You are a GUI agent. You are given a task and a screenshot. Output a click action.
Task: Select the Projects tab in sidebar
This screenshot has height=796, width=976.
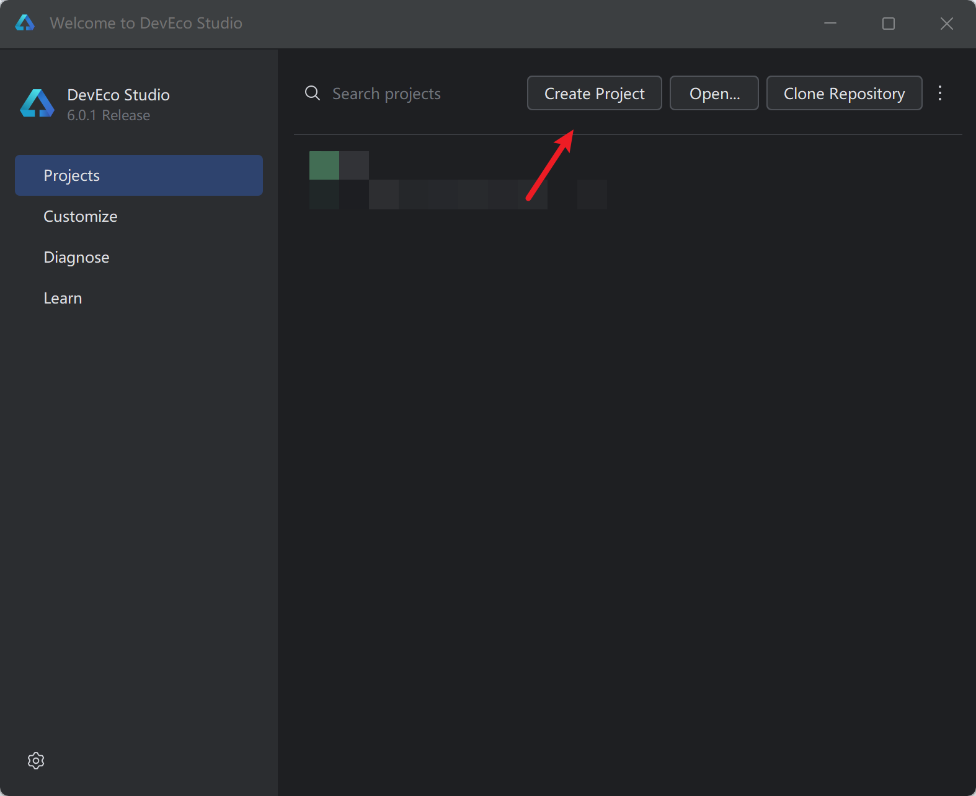[x=139, y=175]
